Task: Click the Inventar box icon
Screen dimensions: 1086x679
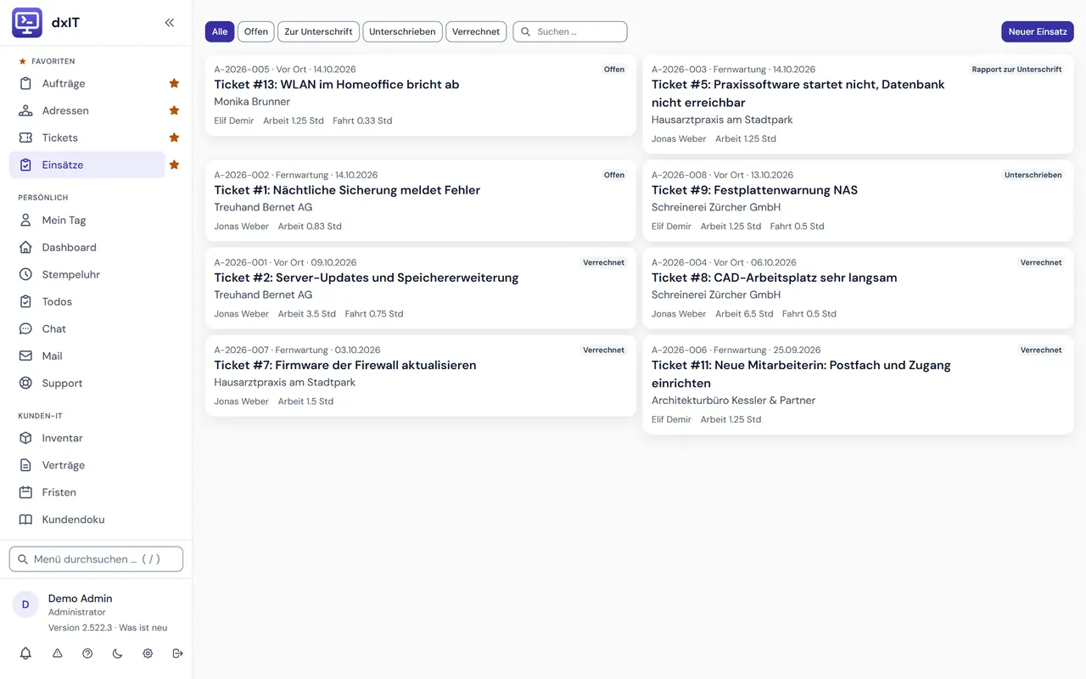Action: (x=25, y=438)
